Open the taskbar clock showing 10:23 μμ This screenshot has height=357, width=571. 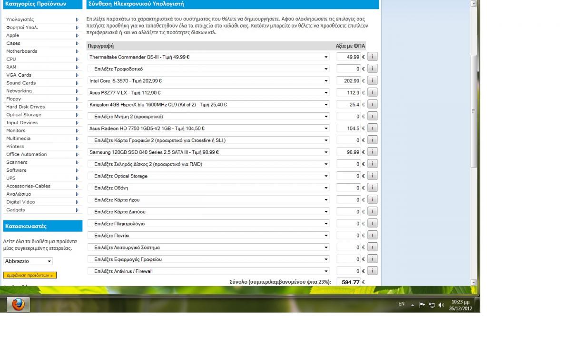[x=460, y=305]
